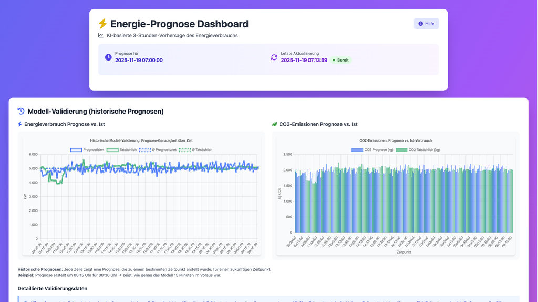Click the history icon beside Modell-Validierung
Viewport: 538px width, 302px height.
(x=21, y=112)
